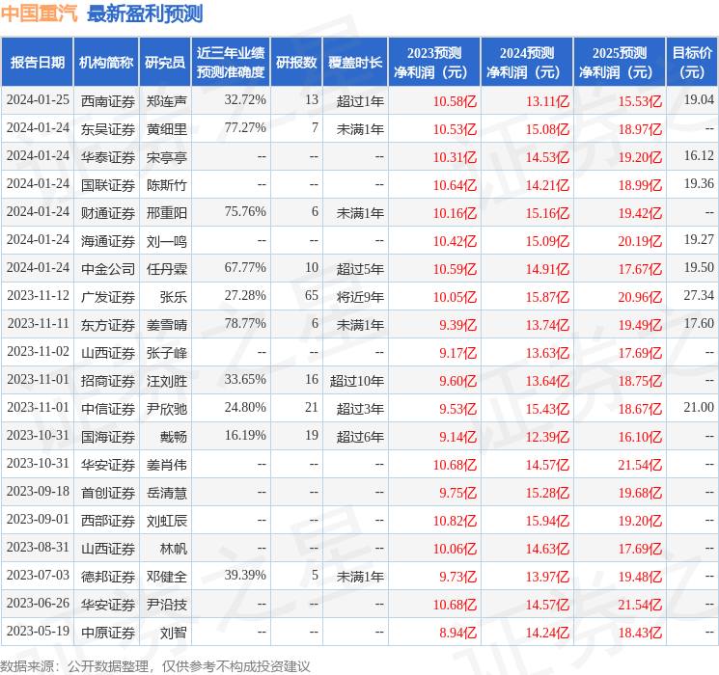
Task: Select 国海证券 institution cell
Action: (x=108, y=437)
